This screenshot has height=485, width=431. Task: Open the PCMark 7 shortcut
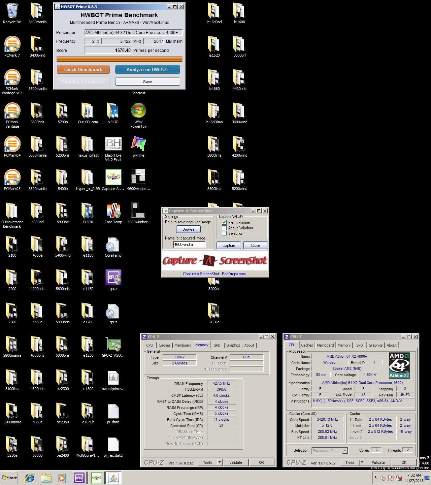point(12,44)
